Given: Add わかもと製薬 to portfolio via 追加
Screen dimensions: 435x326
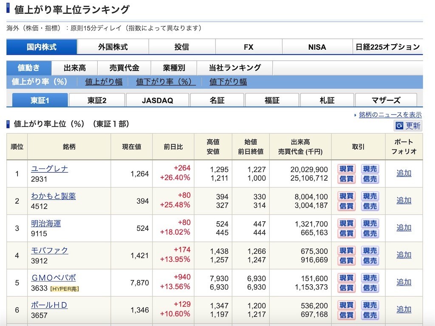Looking at the screenshot, I should click(404, 201).
